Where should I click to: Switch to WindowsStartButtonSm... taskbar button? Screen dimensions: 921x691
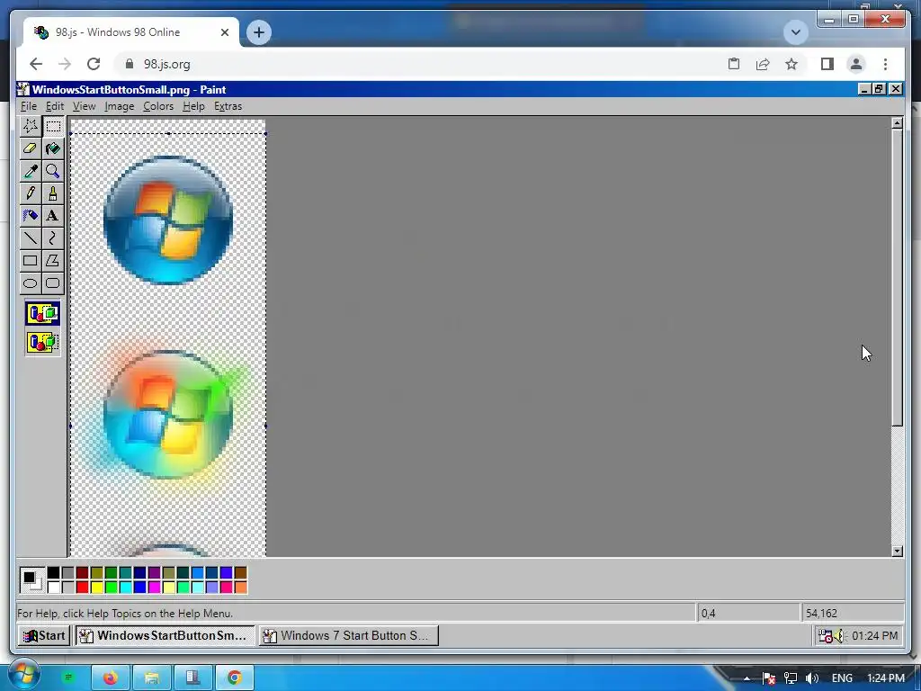[165, 636]
